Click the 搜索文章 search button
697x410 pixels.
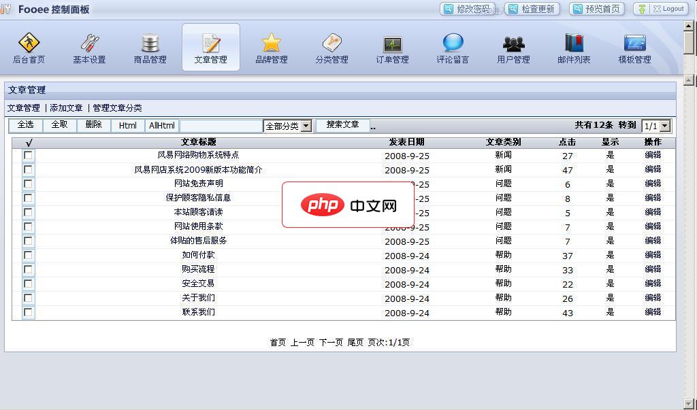[342, 125]
